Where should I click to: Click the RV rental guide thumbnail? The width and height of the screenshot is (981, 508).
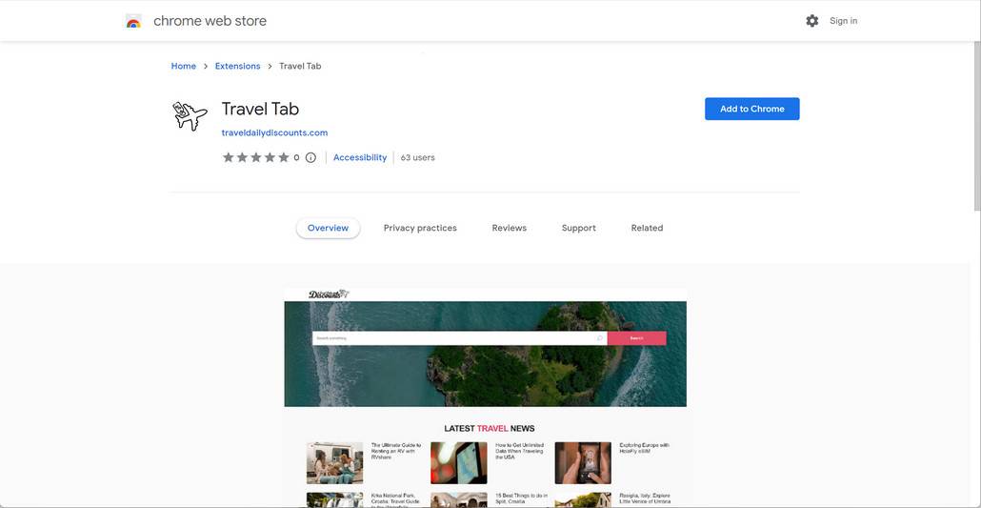[x=334, y=463]
